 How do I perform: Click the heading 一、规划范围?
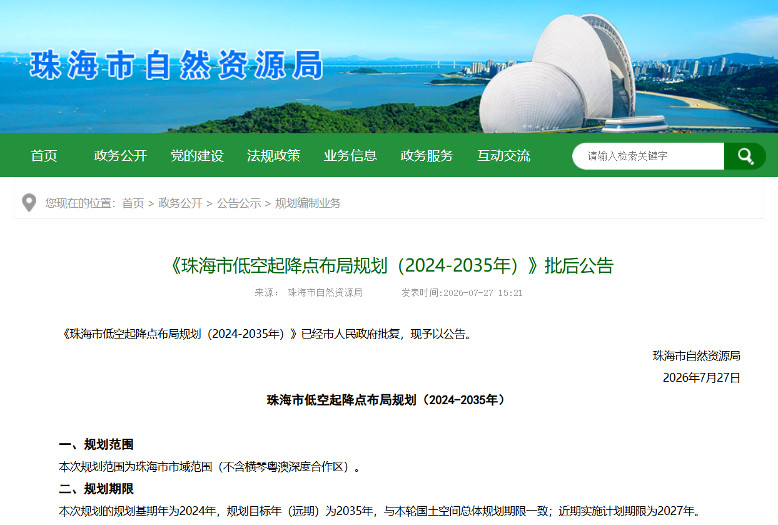pyautogui.click(x=96, y=445)
